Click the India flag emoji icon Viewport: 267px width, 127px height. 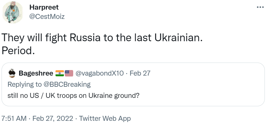[60, 73]
